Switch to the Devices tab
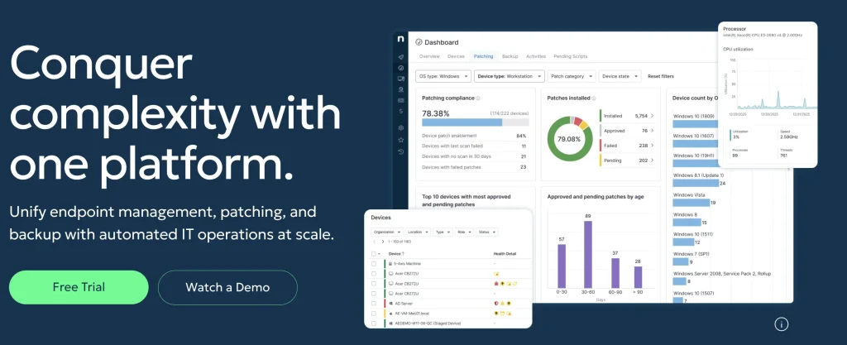The image size is (847, 345). 456,56
